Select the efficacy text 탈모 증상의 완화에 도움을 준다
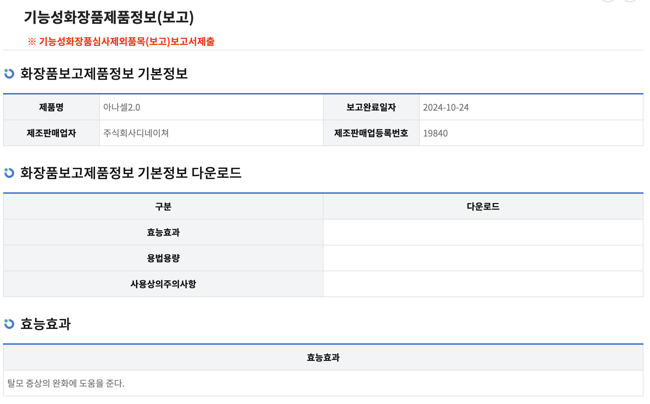The height and width of the screenshot is (404, 650). (64, 383)
